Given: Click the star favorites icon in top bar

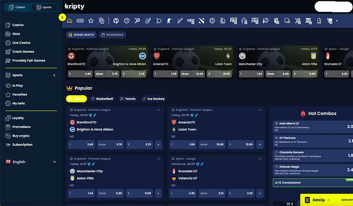Looking at the screenshot, I should pos(91,21).
